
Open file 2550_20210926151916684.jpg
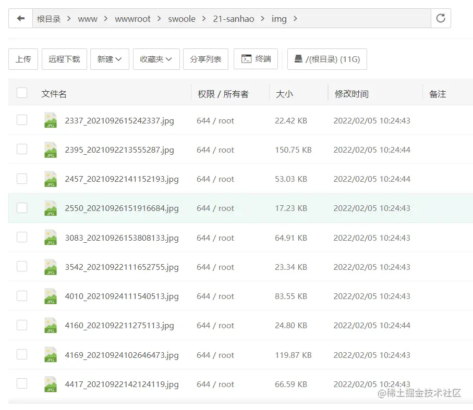click(122, 208)
